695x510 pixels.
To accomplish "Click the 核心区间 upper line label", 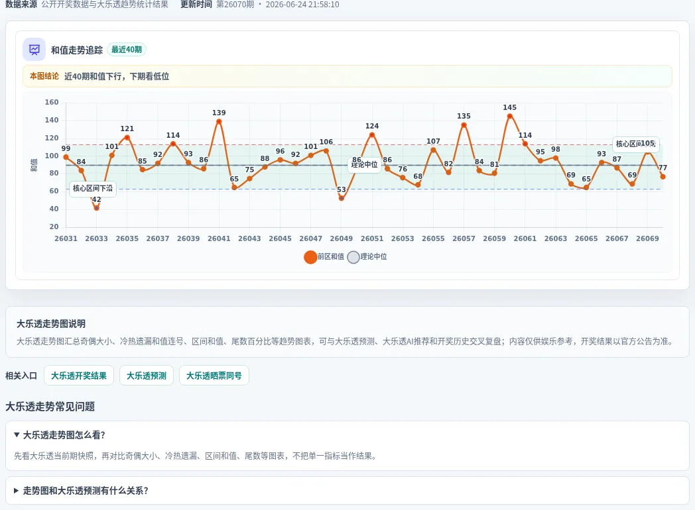I will point(635,144).
